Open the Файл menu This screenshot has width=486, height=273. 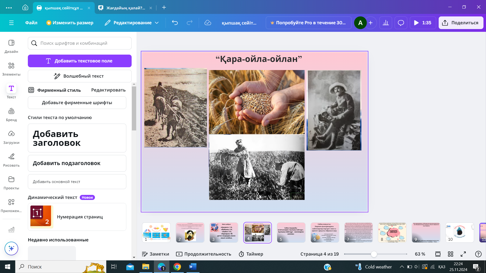point(31,23)
